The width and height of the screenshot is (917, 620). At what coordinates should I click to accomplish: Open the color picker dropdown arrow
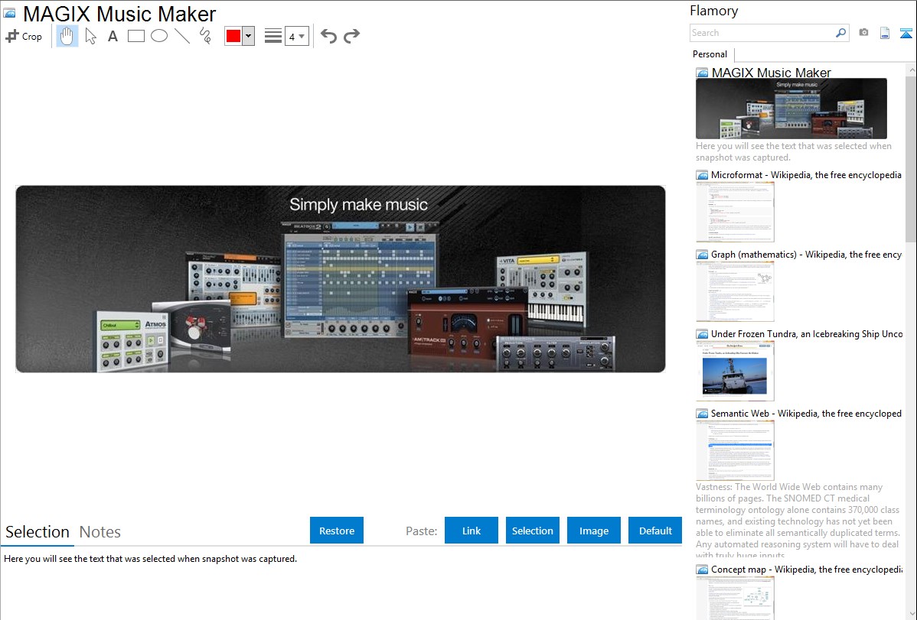[x=249, y=36]
